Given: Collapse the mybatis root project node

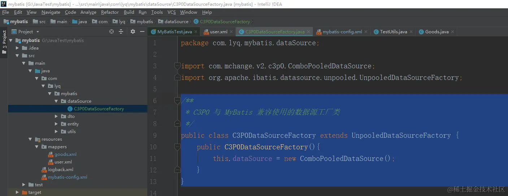Looking at the screenshot, I should [x=10, y=41].
